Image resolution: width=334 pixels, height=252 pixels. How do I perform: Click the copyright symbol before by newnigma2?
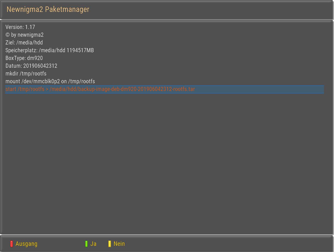pyautogui.click(x=7, y=35)
